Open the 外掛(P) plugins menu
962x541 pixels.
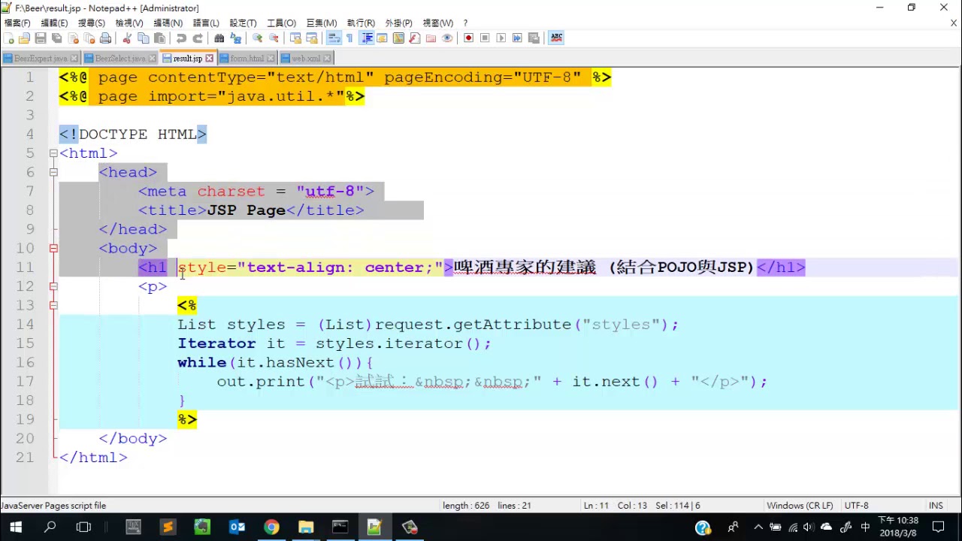[398, 23]
